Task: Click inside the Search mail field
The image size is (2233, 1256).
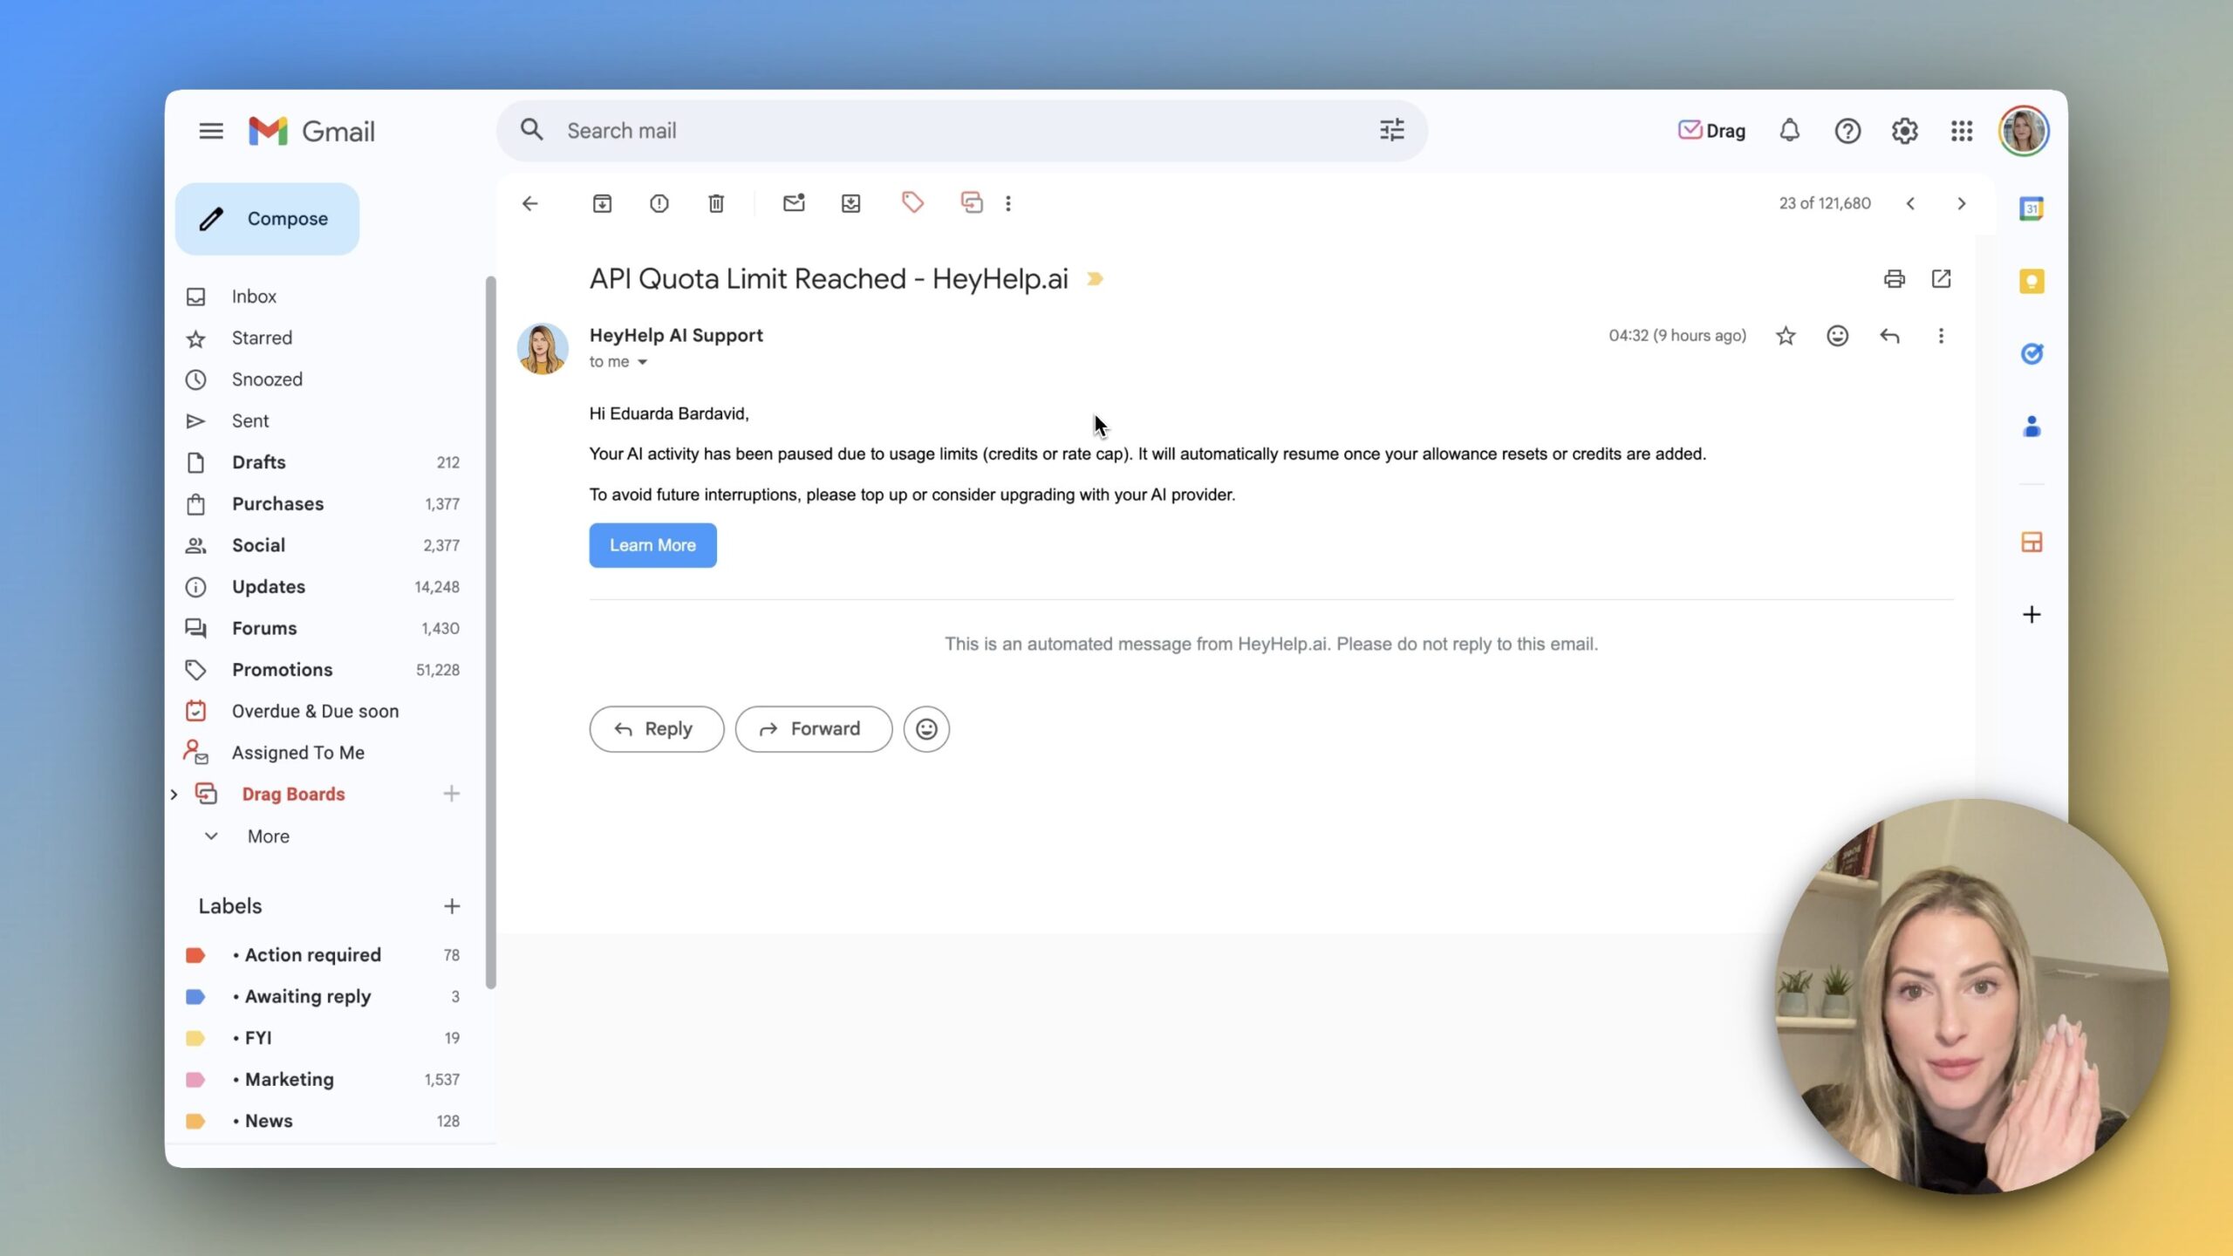Action: (872, 130)
